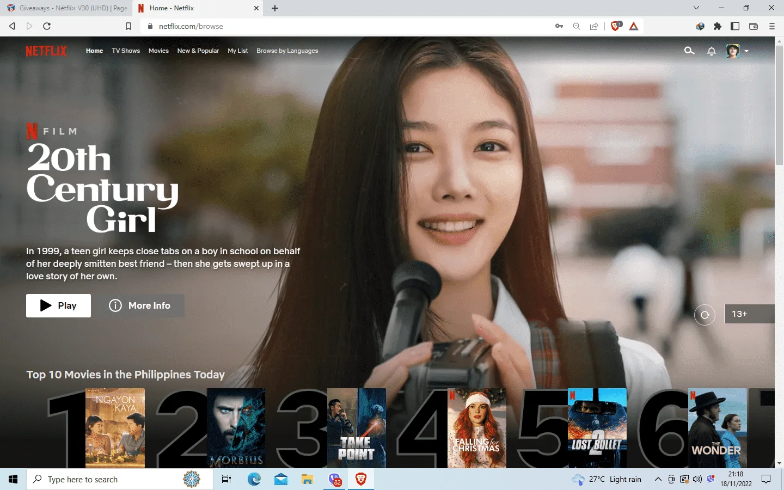Open the Movies section
The height and width of the screenshot is (490, 784).
(x=158, y=51)
